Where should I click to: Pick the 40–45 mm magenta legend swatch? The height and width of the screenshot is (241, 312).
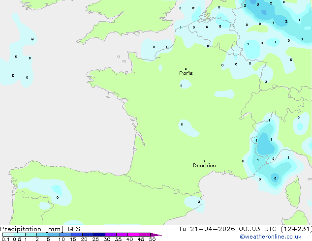pos(133,235)
